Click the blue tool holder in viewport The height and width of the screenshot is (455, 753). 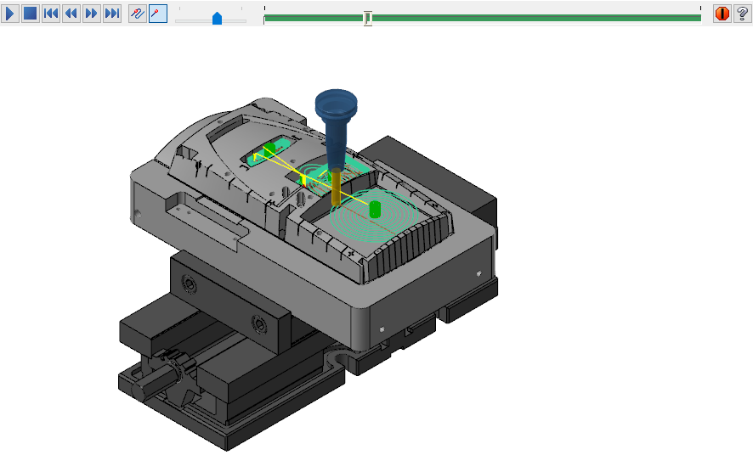click(337, 127)
